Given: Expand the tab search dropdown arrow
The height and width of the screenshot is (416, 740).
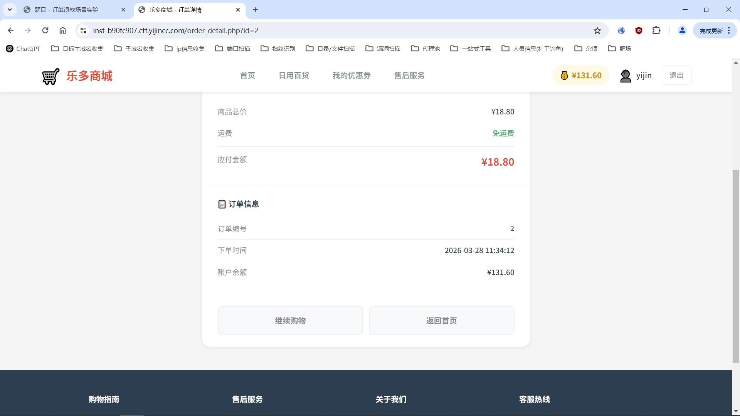Looking at the screenshot, I should [10, 10].
